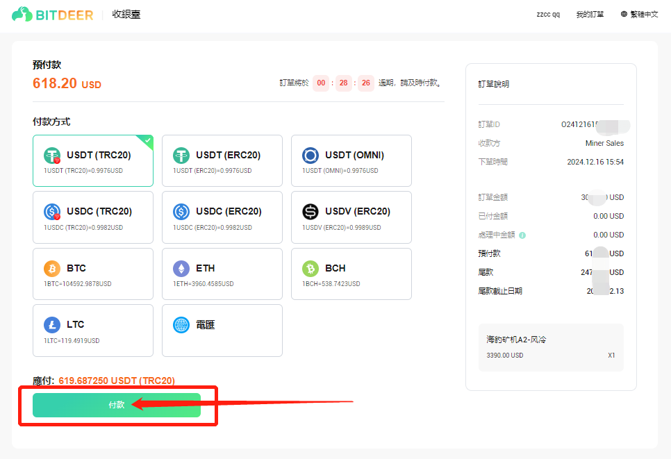Click the rate text 1BTC=104592.9878USD
This screenshot has height=459, width=671.
coord(78,283)
